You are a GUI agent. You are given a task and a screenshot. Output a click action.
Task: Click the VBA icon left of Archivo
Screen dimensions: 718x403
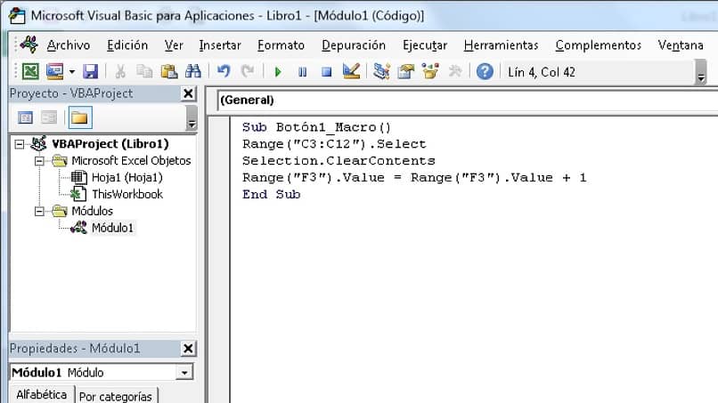click(29, 44)
